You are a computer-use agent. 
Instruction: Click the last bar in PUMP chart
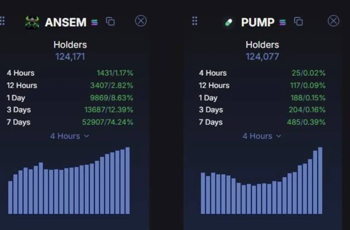pos(320,180)
